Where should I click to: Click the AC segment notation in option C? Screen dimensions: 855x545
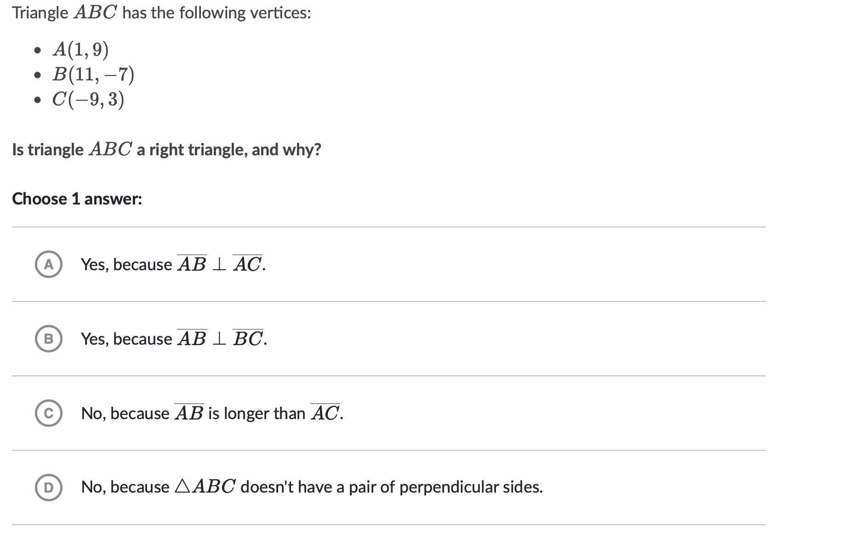(325, 413)
